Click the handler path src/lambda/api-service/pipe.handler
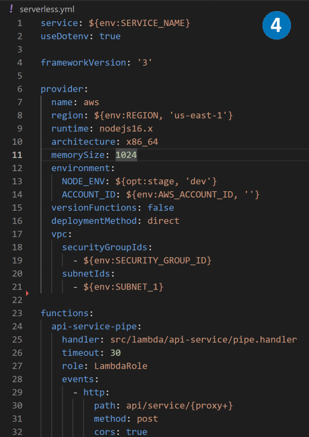Screen dimensions: 309x437 pos(204,340)
